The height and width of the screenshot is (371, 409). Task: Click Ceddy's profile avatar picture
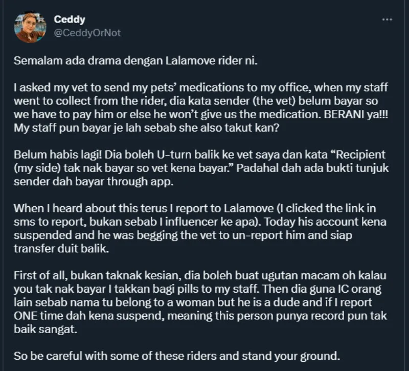click(31, 27)
